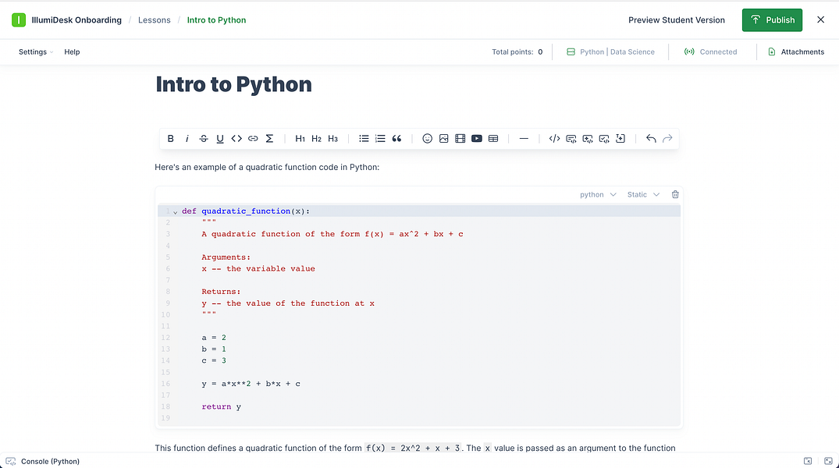Insert an image using the toolbar
Image resolution: width=839 pixels, height=468 pixels.
(x=443, y=138)
